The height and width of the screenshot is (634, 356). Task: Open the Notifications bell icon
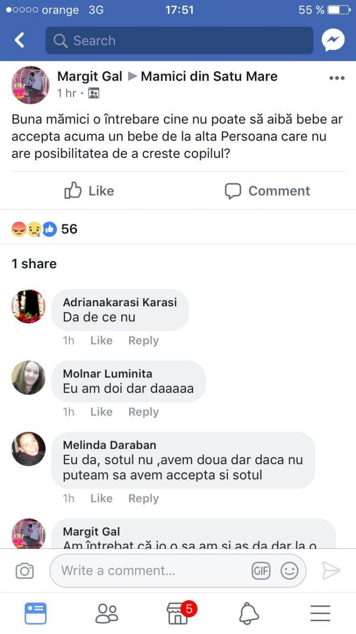point(249,613)
